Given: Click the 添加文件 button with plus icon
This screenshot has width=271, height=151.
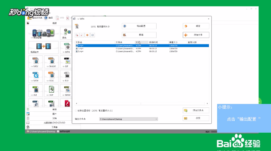Looking at the screenshot, I should [x=196, y=35].
